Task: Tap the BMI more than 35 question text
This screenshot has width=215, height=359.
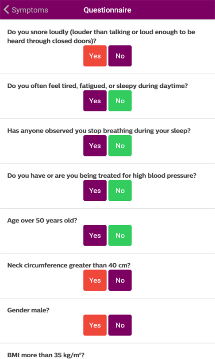Action: [46, 355]
